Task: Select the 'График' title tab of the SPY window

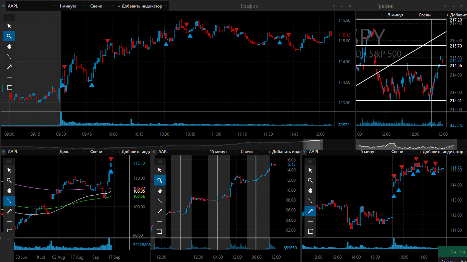Action: pos(385,6)
